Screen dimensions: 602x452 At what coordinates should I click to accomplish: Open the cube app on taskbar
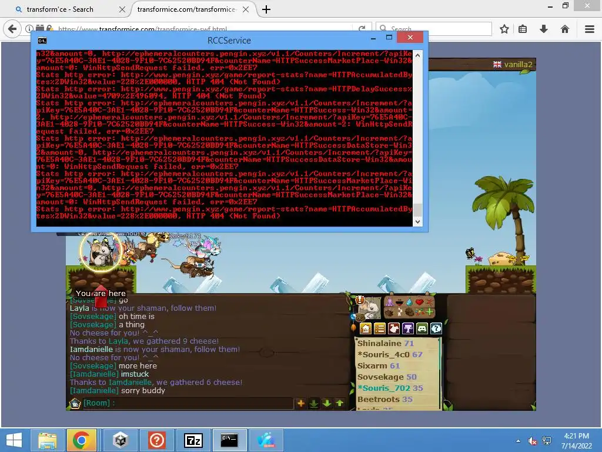pyautogui.click(x=121, y=440)
